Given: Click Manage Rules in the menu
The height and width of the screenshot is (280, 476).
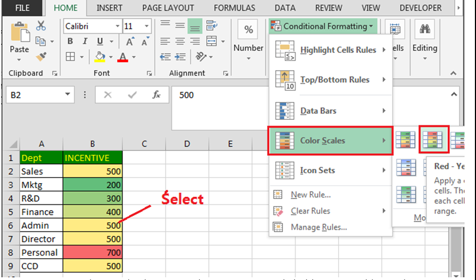Looking at the screenshot, I should click(318, 227).
